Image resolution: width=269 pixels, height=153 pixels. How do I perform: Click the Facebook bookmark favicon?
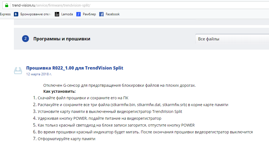pyautogui.click(x=101, y=14)
